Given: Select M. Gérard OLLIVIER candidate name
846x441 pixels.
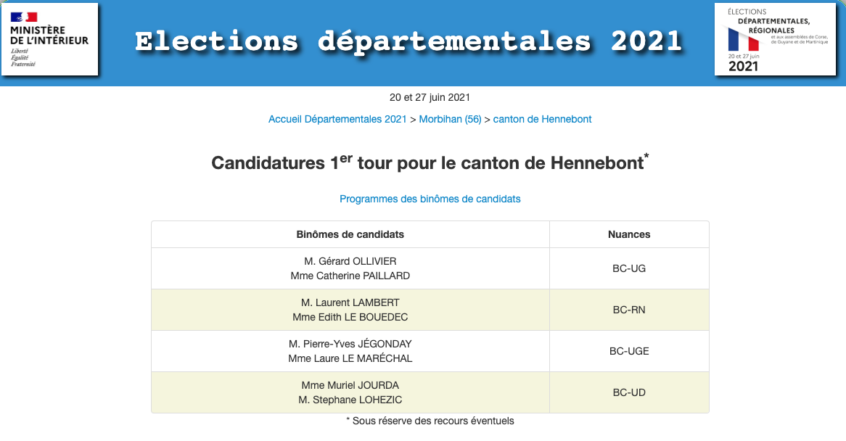Looking at the screenshot, I should coord(350,261).
